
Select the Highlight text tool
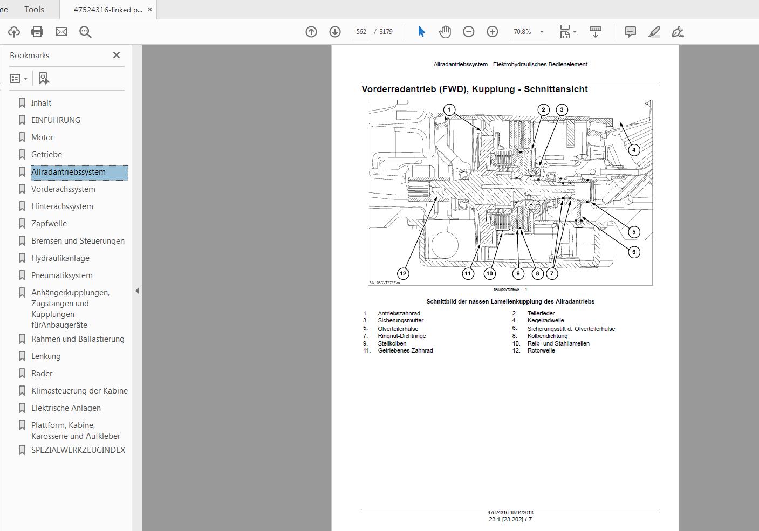(x=654, y=32)
